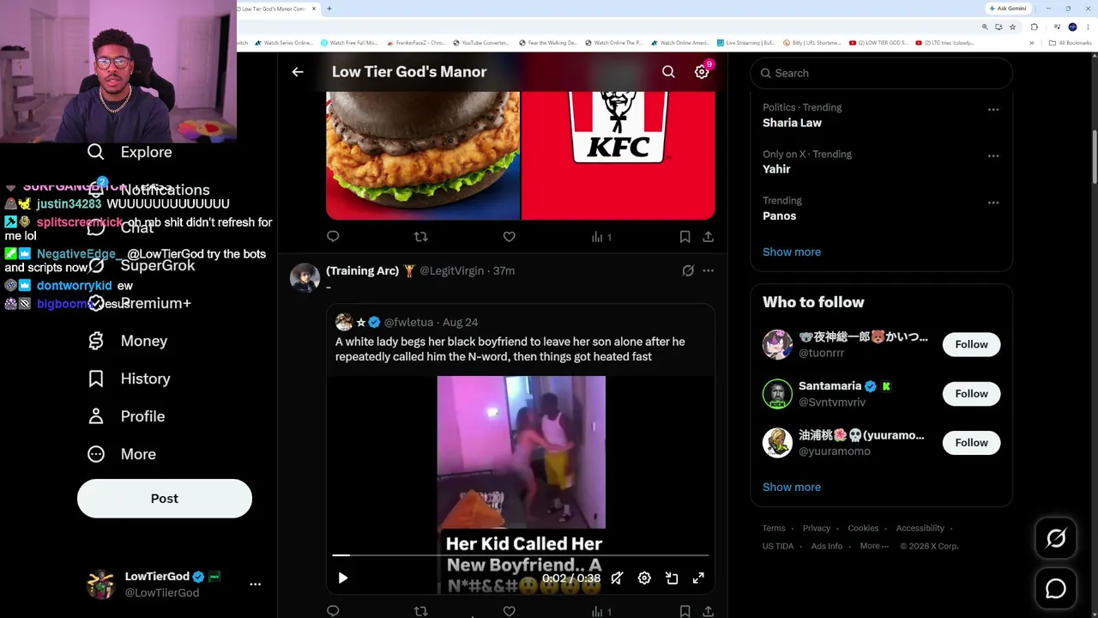This screenshot has height=618, width=1098.
Task: View analytics of the KFC burger post
Action: coord(600,237)
